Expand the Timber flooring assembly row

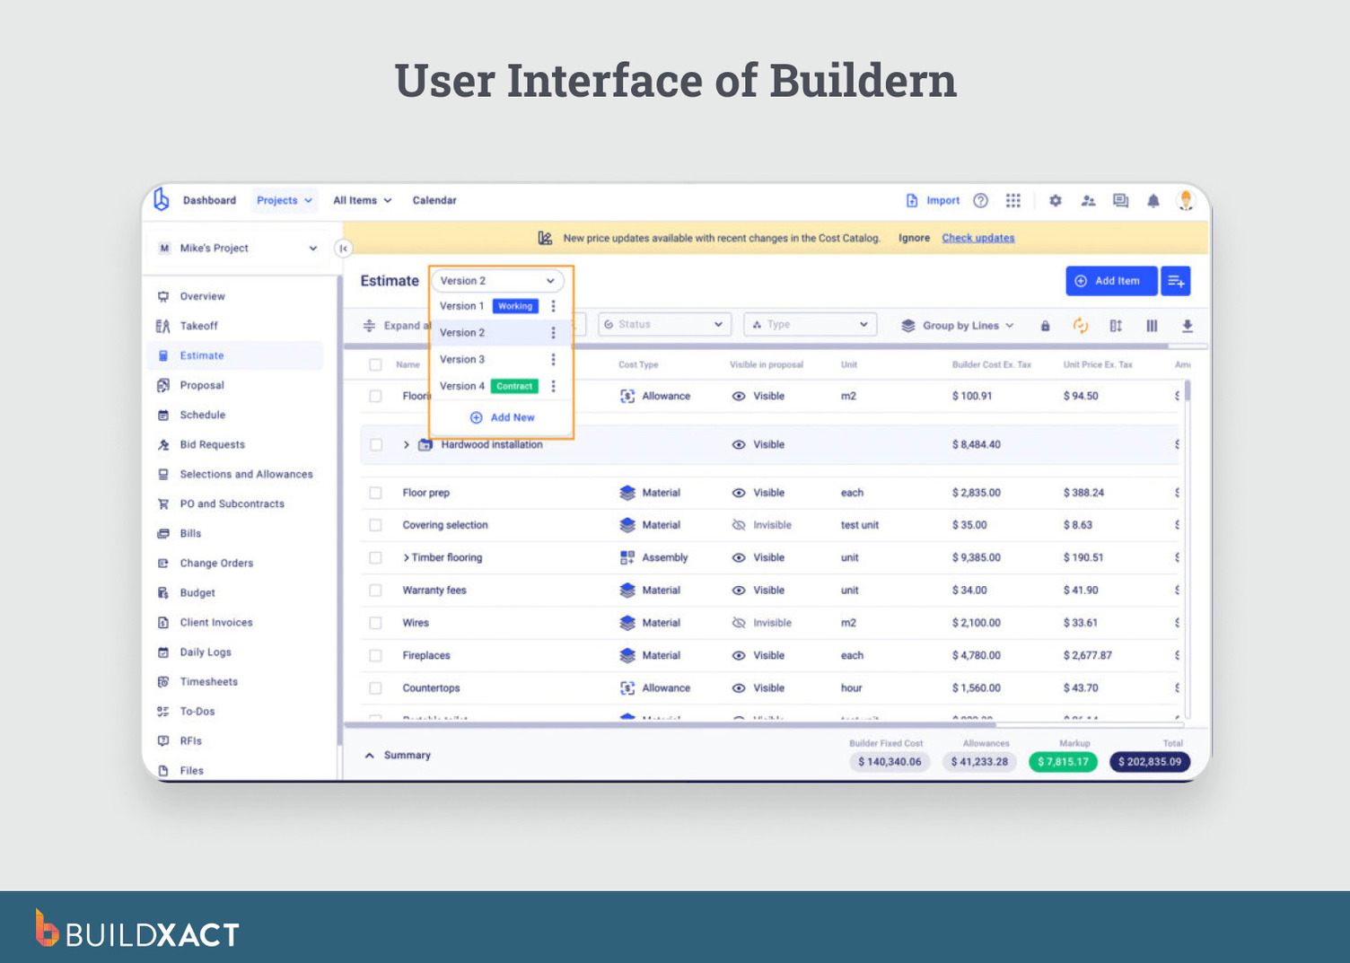click(x=406, y=557)
